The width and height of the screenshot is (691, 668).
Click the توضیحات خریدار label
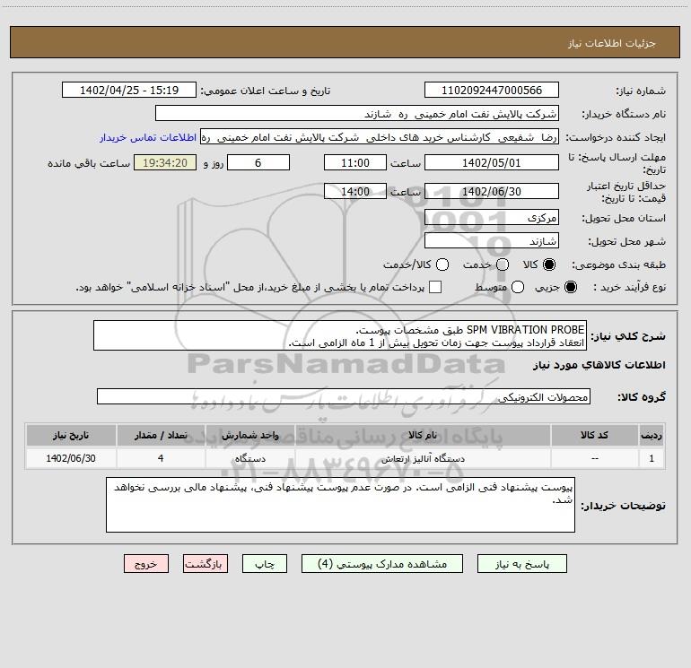click(623, 506)
